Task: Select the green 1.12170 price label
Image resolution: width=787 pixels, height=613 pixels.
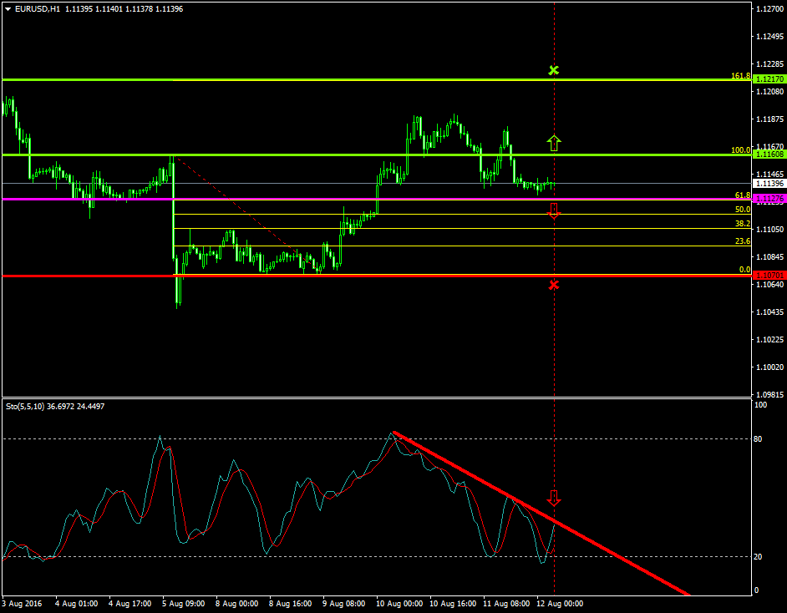Action: click(768, 79)
